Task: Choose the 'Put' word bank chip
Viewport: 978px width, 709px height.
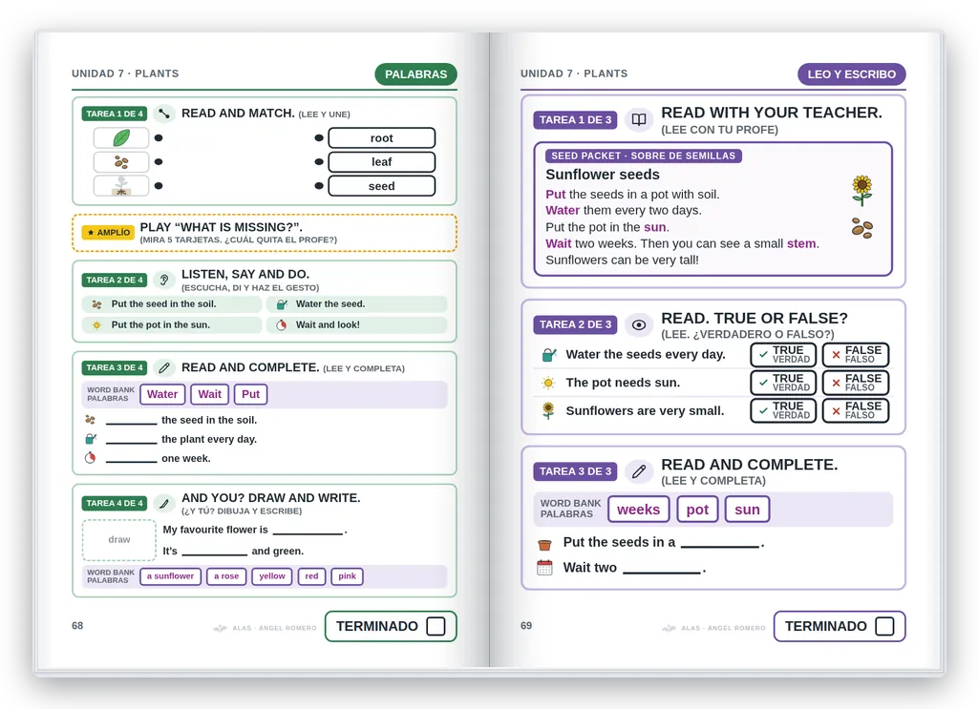Action: (x=251, y=394)
